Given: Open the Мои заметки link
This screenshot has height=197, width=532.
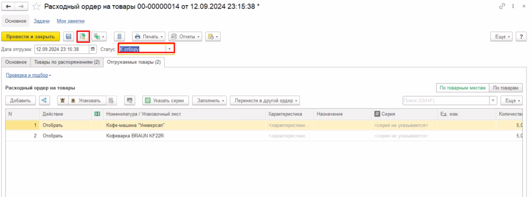Looking at the screenshot, I should [x=71, y=21].
